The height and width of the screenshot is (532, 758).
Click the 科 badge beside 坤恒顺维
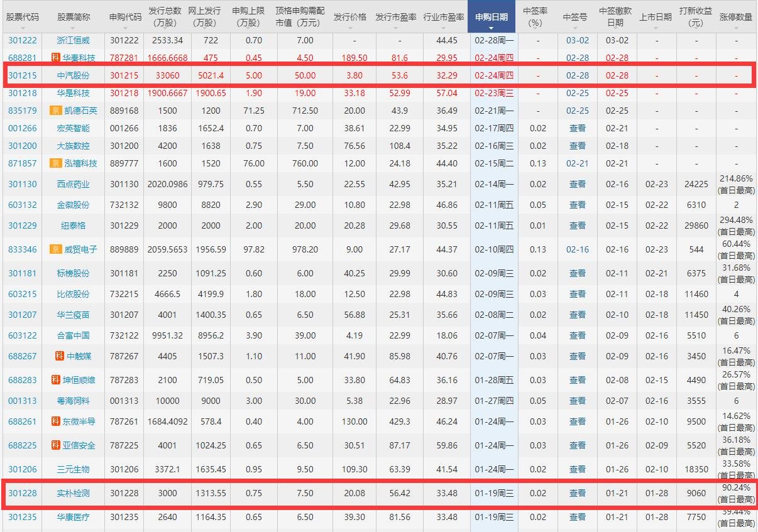coord(55,380)
